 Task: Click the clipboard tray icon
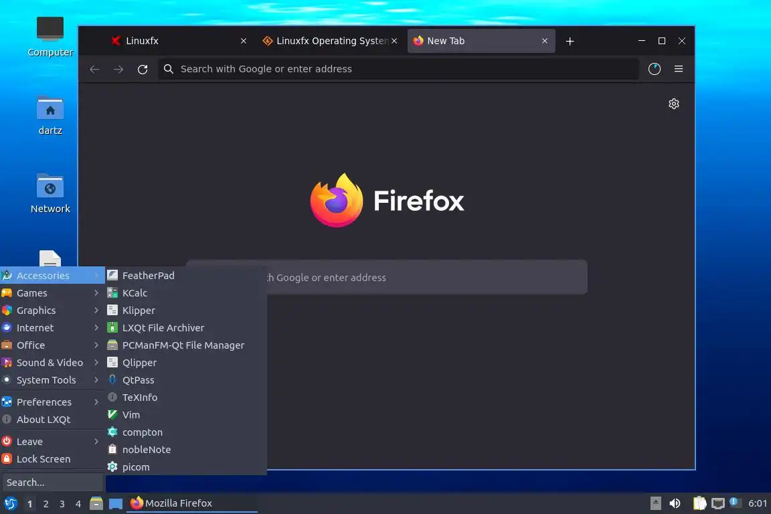click(699, 504)
